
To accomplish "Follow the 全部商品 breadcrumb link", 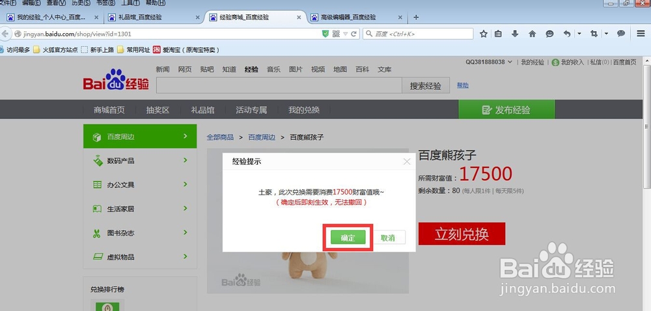I will coord(220,137).
